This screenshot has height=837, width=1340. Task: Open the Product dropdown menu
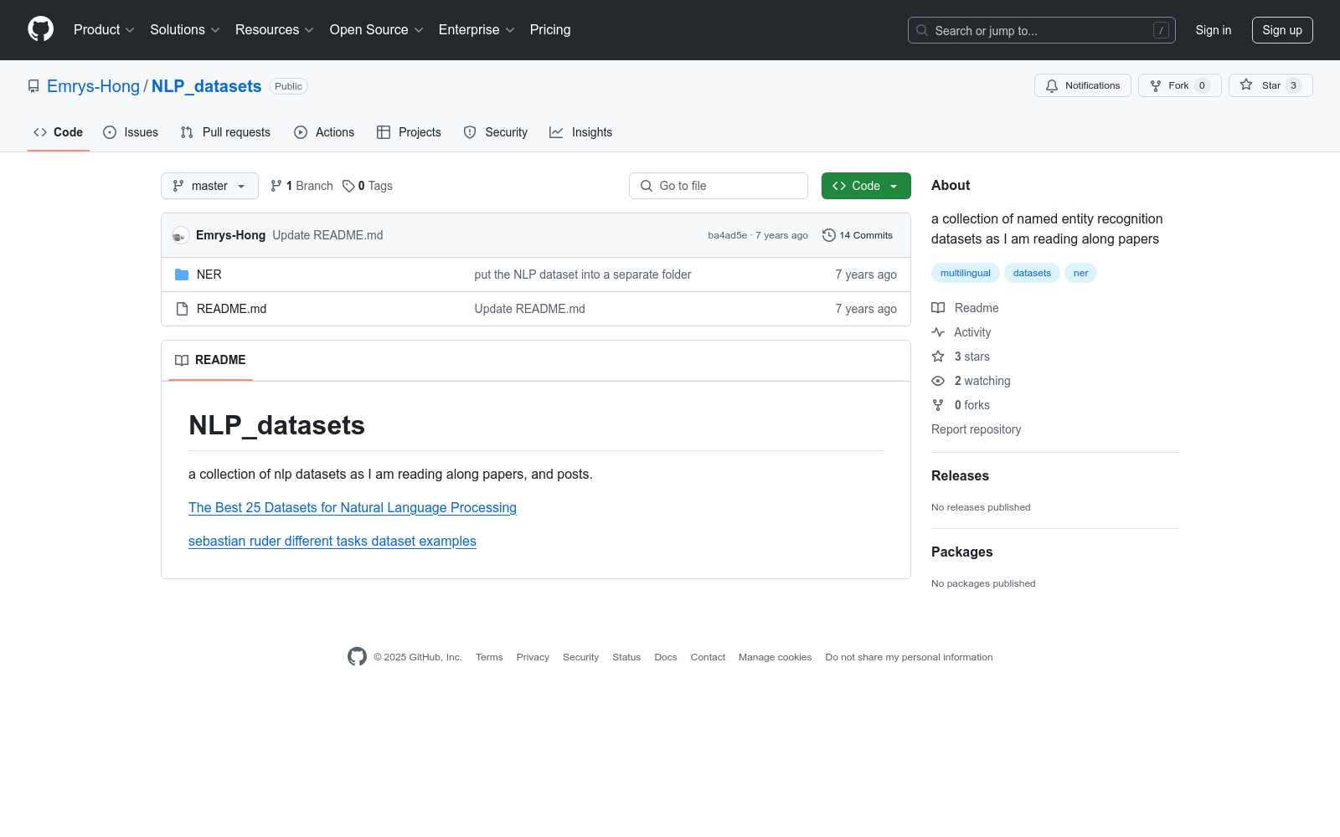coord(104,29)
